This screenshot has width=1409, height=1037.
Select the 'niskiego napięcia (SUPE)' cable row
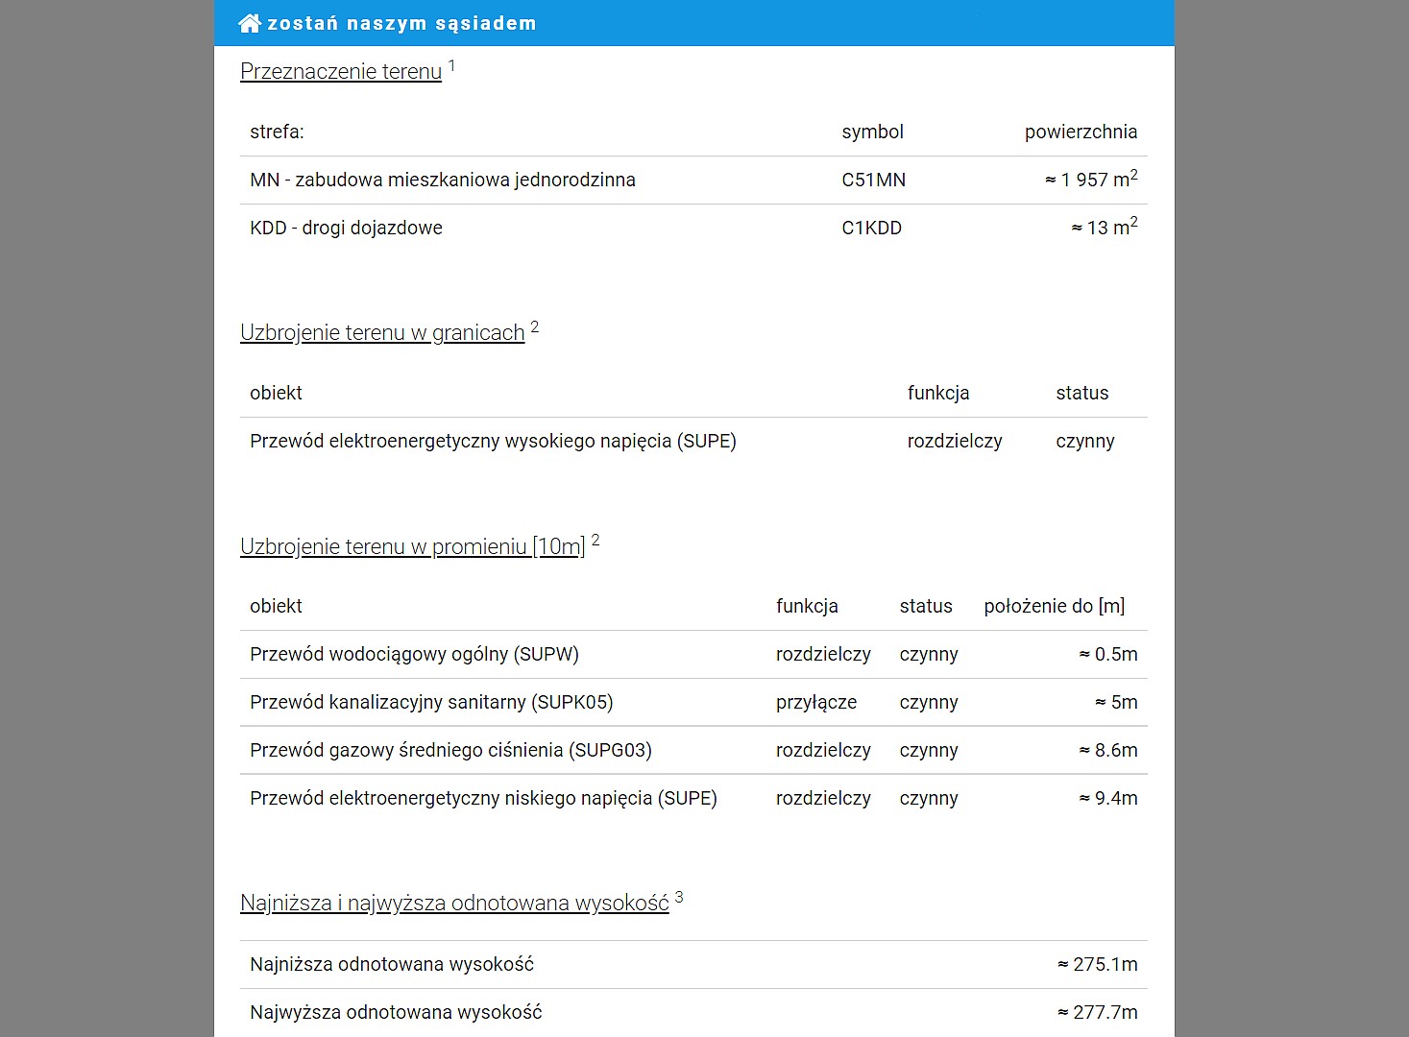coord(483,798)
